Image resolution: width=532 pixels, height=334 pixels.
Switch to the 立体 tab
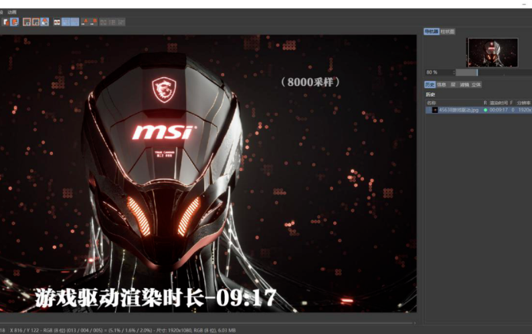click(x=476, y=85)
